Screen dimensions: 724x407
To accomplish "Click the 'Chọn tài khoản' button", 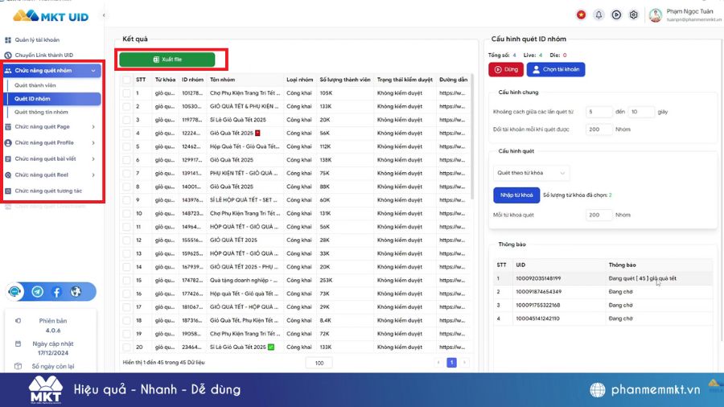I will coord(556,70).
